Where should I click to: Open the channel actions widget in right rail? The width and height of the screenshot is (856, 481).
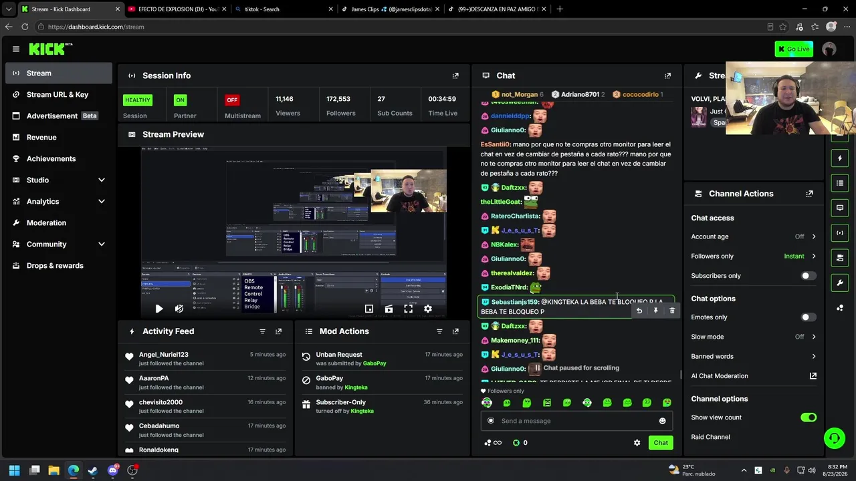[x=840, y=257]
